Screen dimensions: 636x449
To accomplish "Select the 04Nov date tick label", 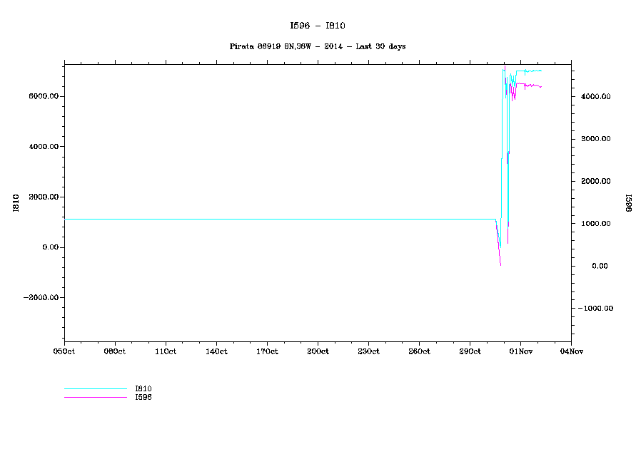I will point(570,351).
